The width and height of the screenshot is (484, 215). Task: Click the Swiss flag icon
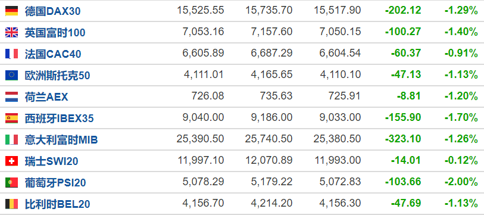pos(11,161)
